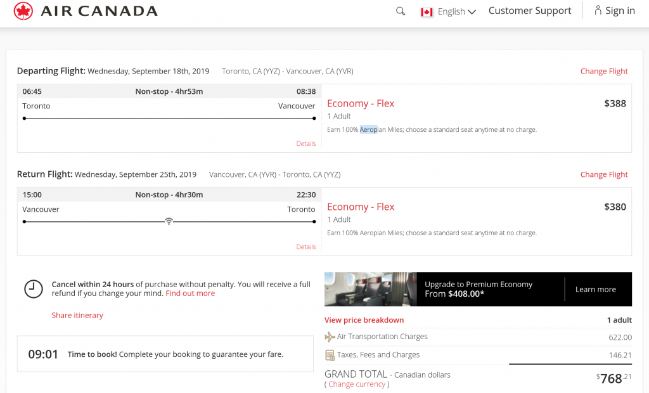
Task: Click the receipt icon for Taxes, Fees and Charges
Action: 330,355
